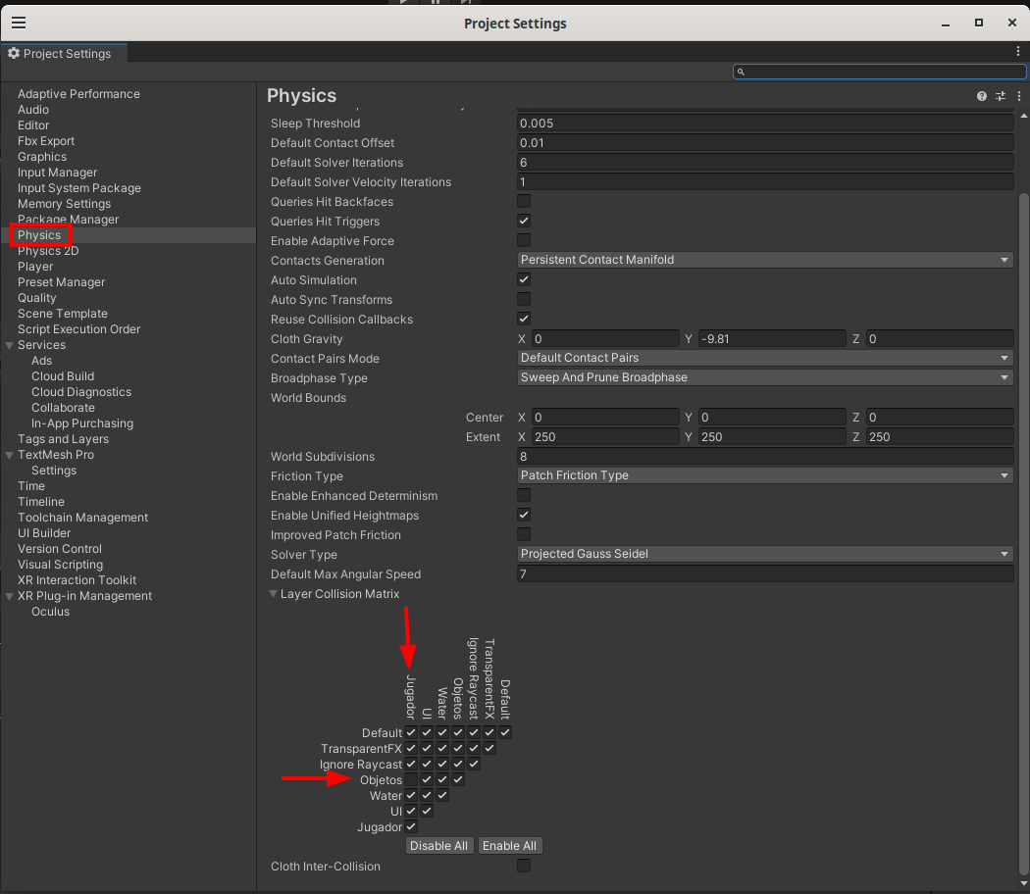Maximize the Project Settings window
Image resolution: width=1030 pixels, height=894 pixels.
click(978, 23)
